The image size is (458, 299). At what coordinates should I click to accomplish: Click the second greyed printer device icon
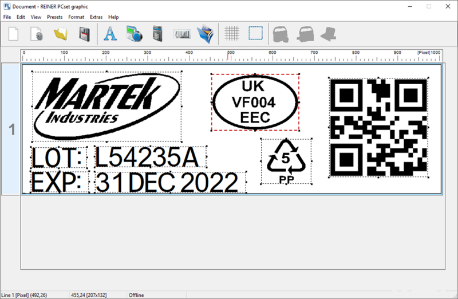click(305, 34)
